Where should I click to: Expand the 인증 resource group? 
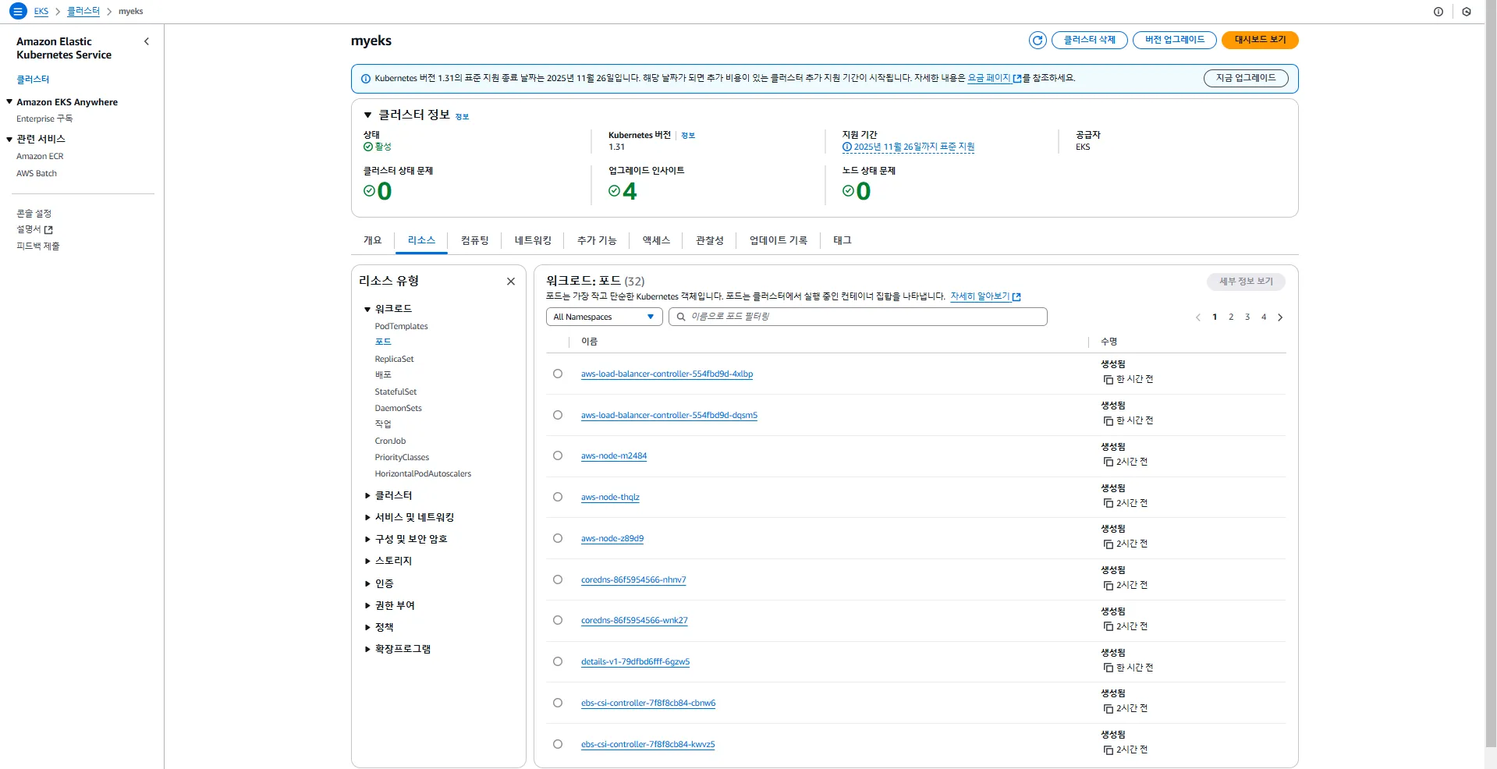367,583
